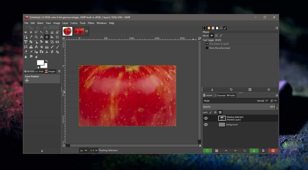Click the red delete layer button
Screen dimensions: 308x170
pos(273,151)
